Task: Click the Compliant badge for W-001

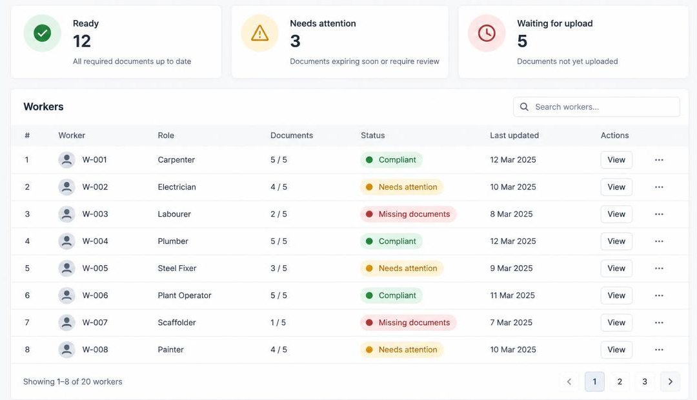Action: click(x=391, y=160)
